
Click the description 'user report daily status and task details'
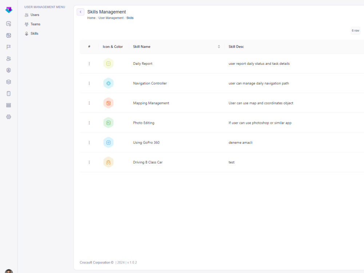[x=259, y=64]
